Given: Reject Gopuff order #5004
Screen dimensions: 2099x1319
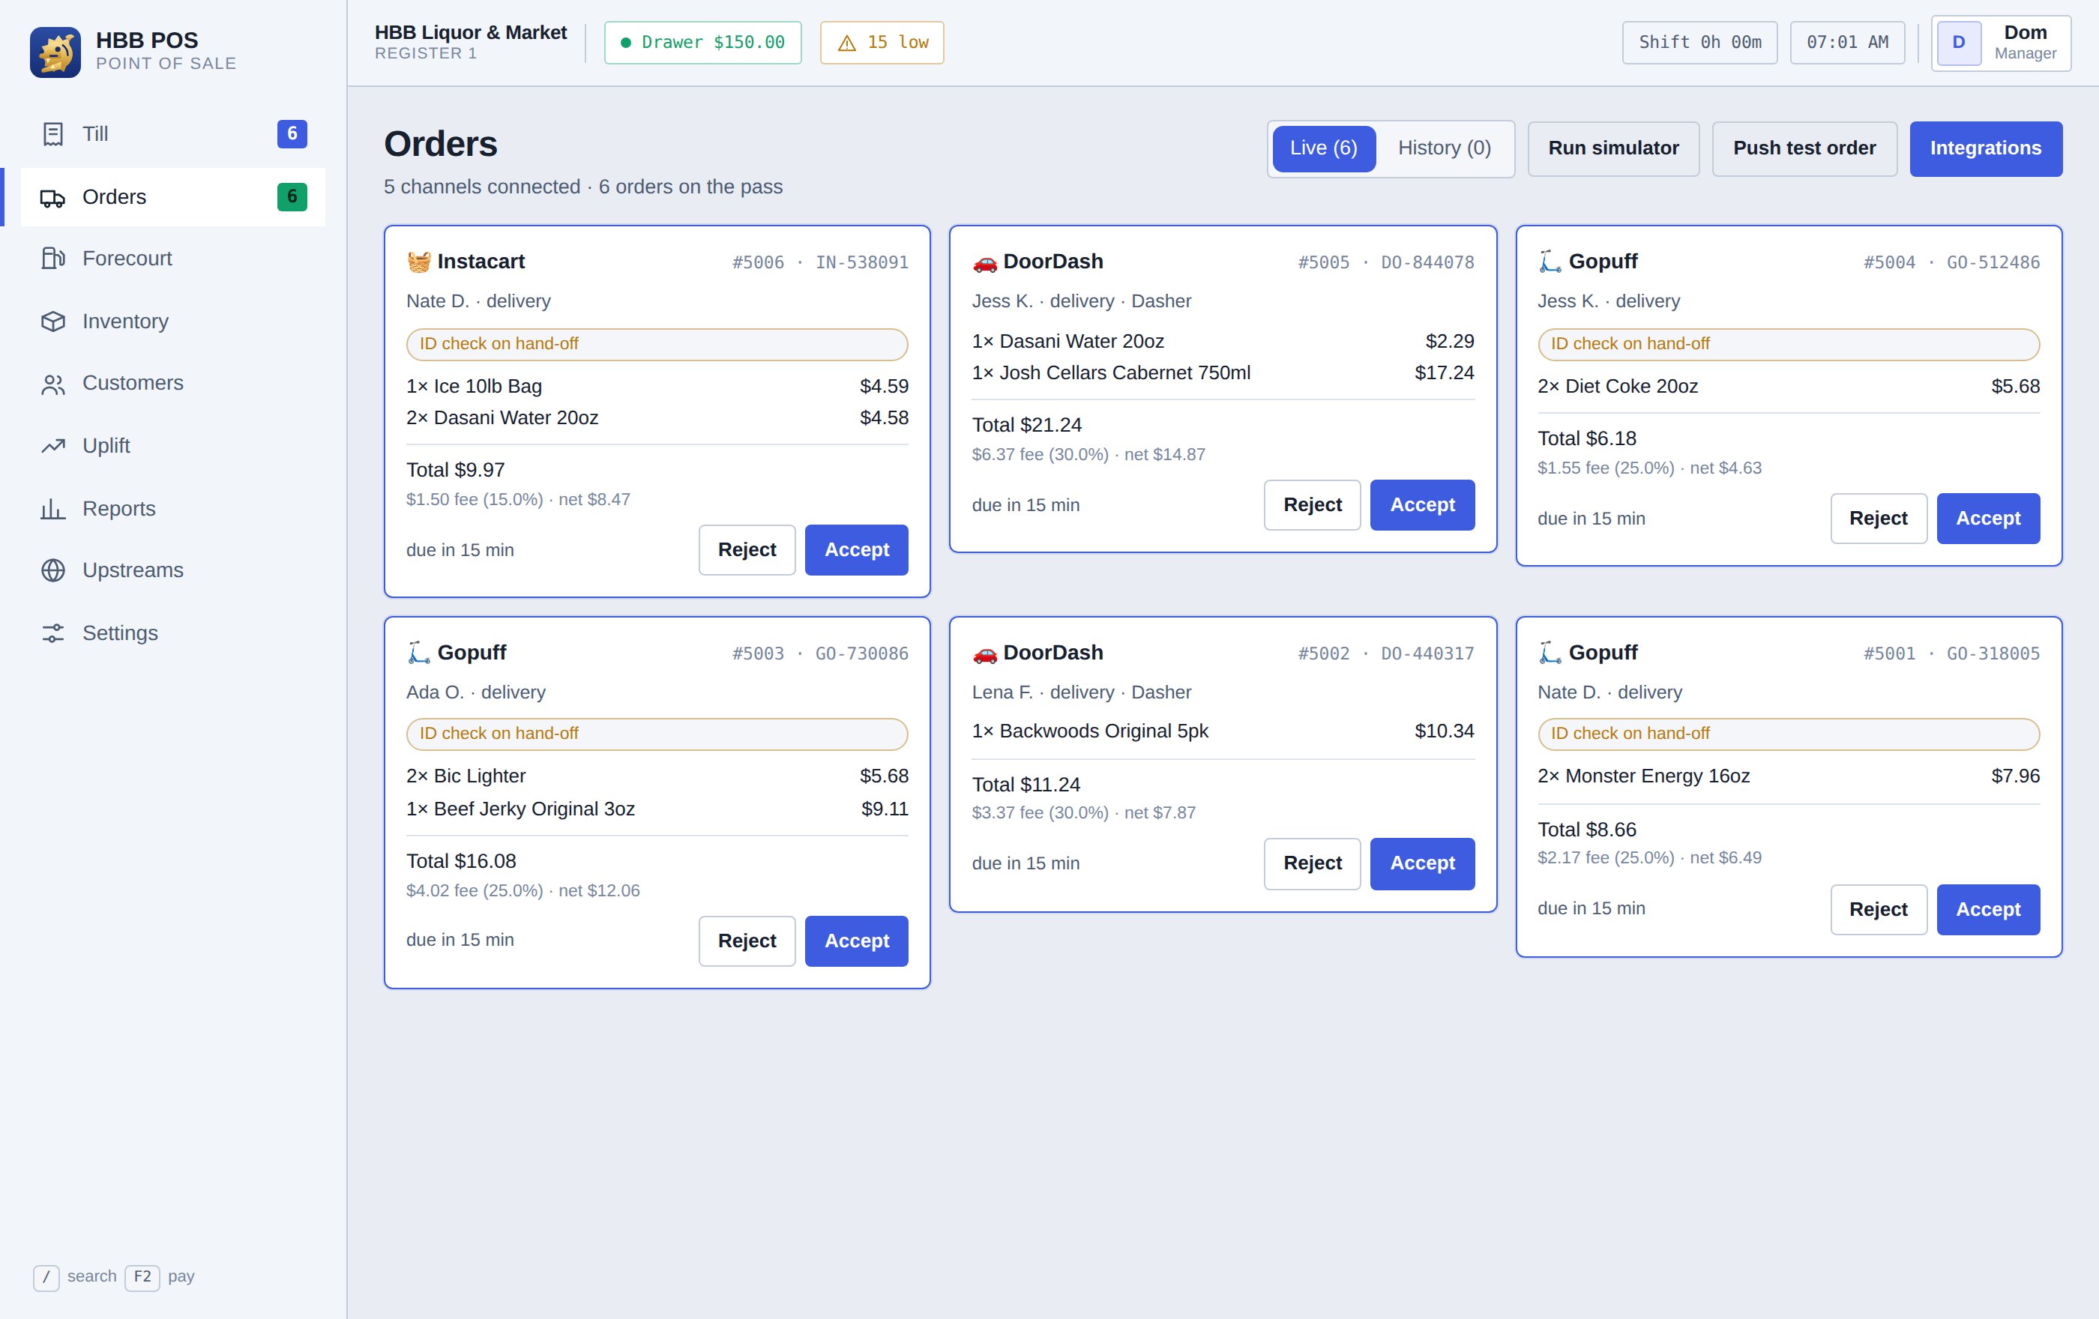Looking at the screenshot, I should pos(1879,519).
